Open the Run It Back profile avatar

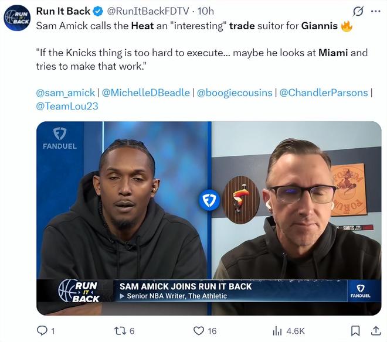point(17,18)
